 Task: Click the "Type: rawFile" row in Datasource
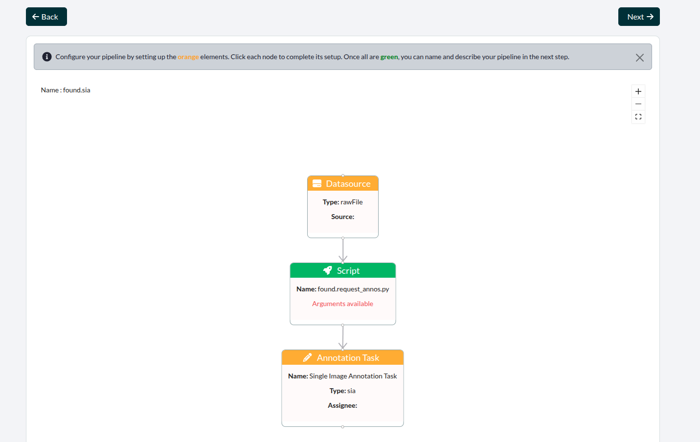(x=342, y=202)
